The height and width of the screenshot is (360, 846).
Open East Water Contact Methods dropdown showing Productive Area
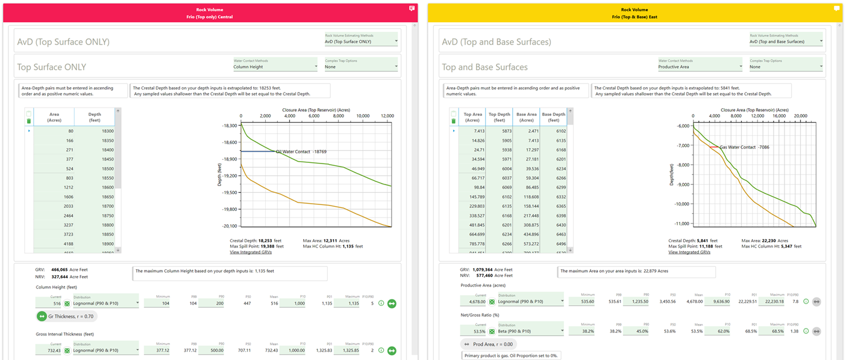[x=700, y=64]
